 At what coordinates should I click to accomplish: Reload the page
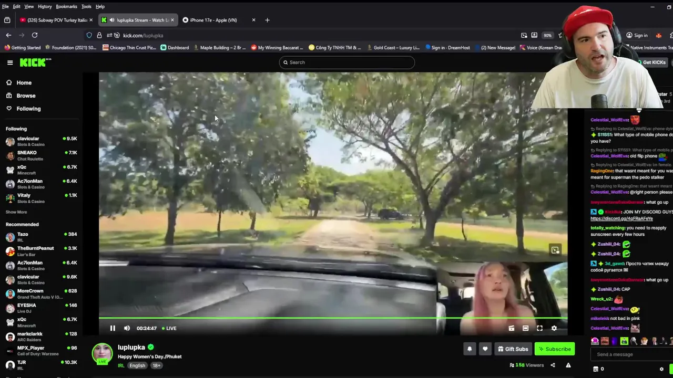[x=35, y=35]
